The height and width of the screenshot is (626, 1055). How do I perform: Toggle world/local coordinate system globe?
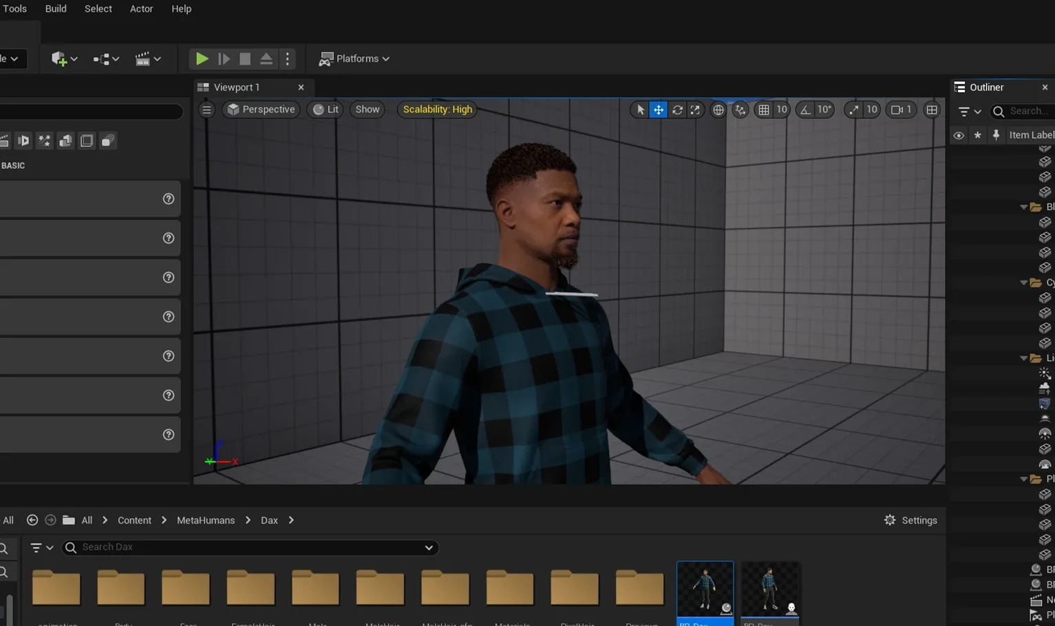718,110
